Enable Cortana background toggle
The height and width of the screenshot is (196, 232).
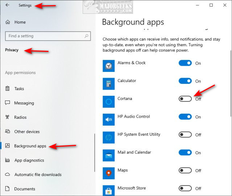click(x=185, y=99)
